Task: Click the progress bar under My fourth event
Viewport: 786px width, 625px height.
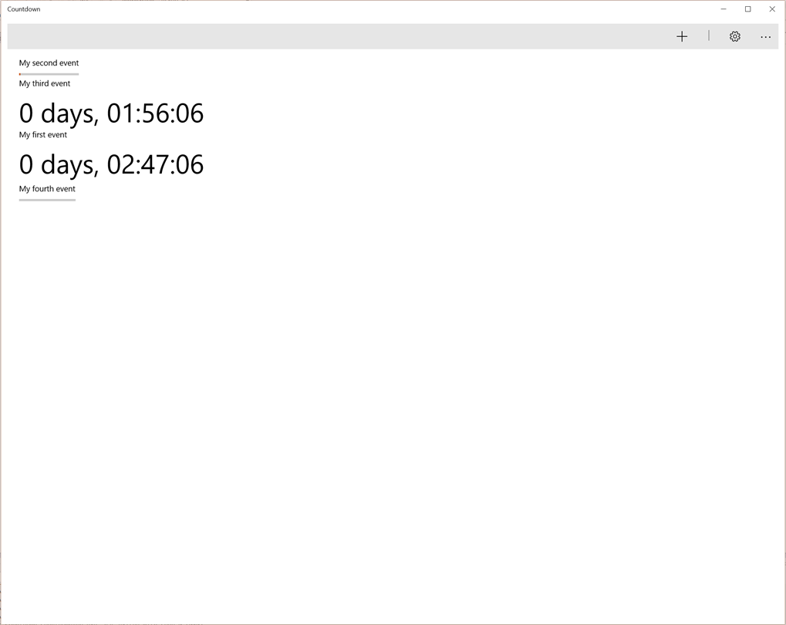Action: coord(47,200)
